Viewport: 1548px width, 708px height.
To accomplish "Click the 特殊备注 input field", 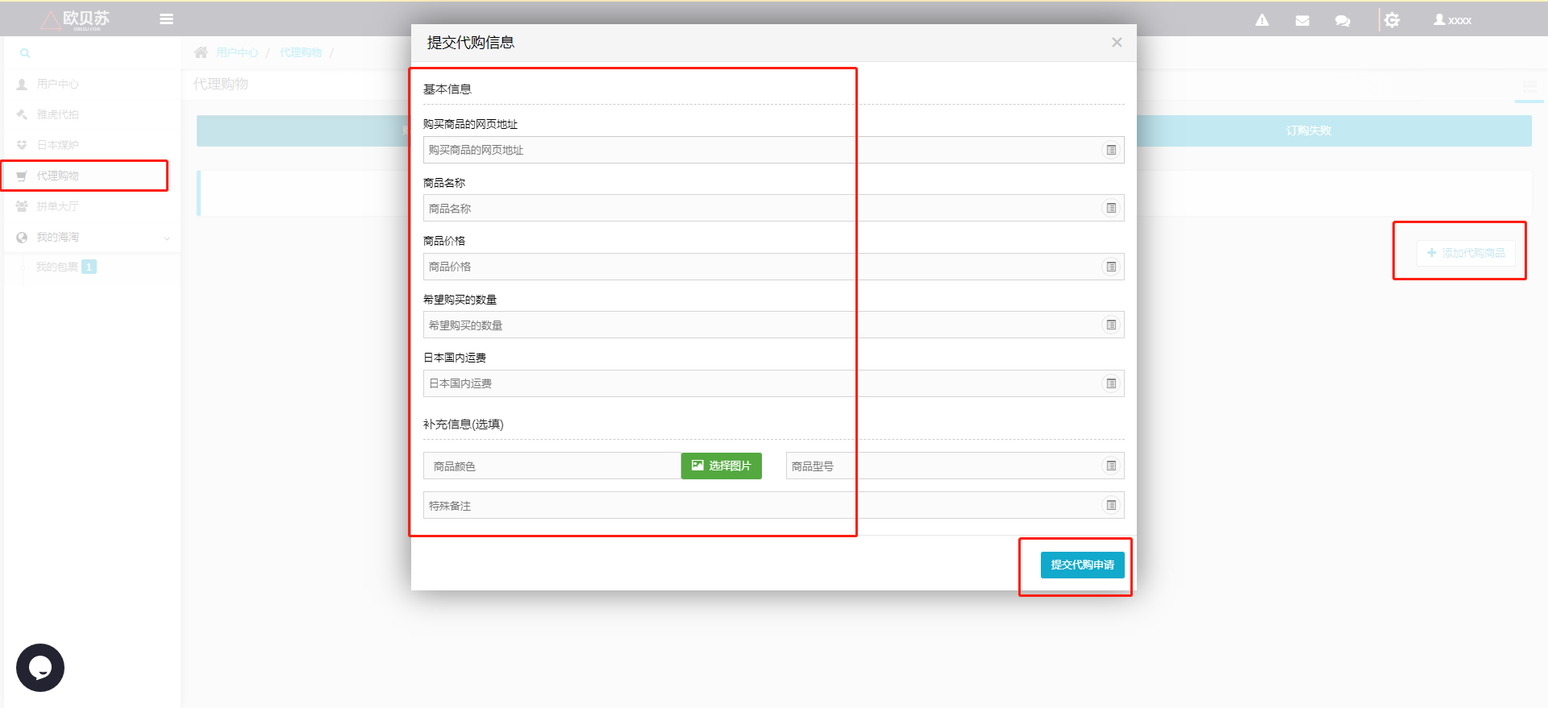I will pos(773,505).
